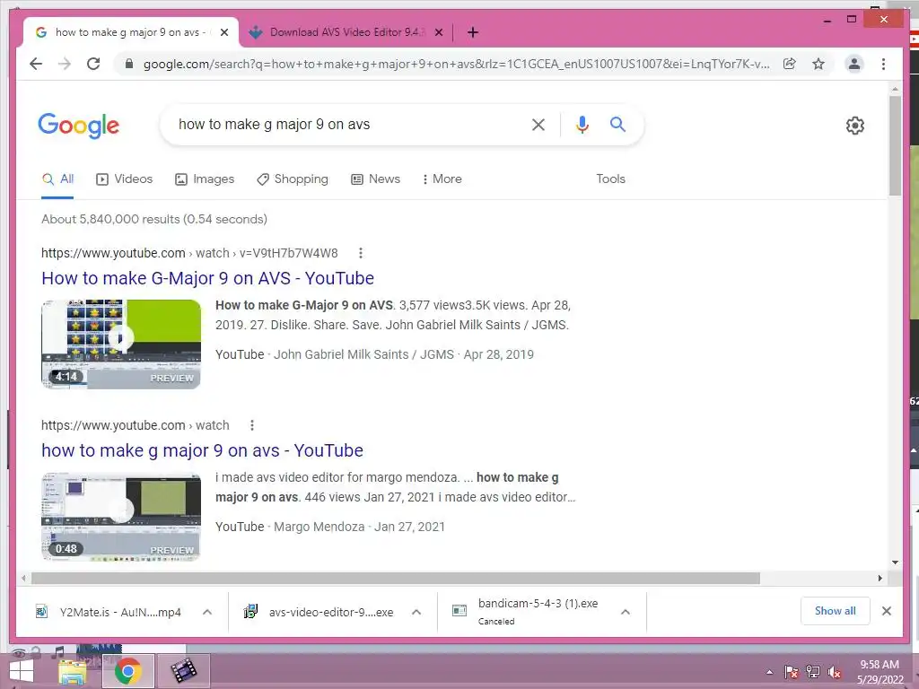Close the Download AVS Video Editor tab
The width and height of the screenshot is (919, 689).
tap(438, 33)
